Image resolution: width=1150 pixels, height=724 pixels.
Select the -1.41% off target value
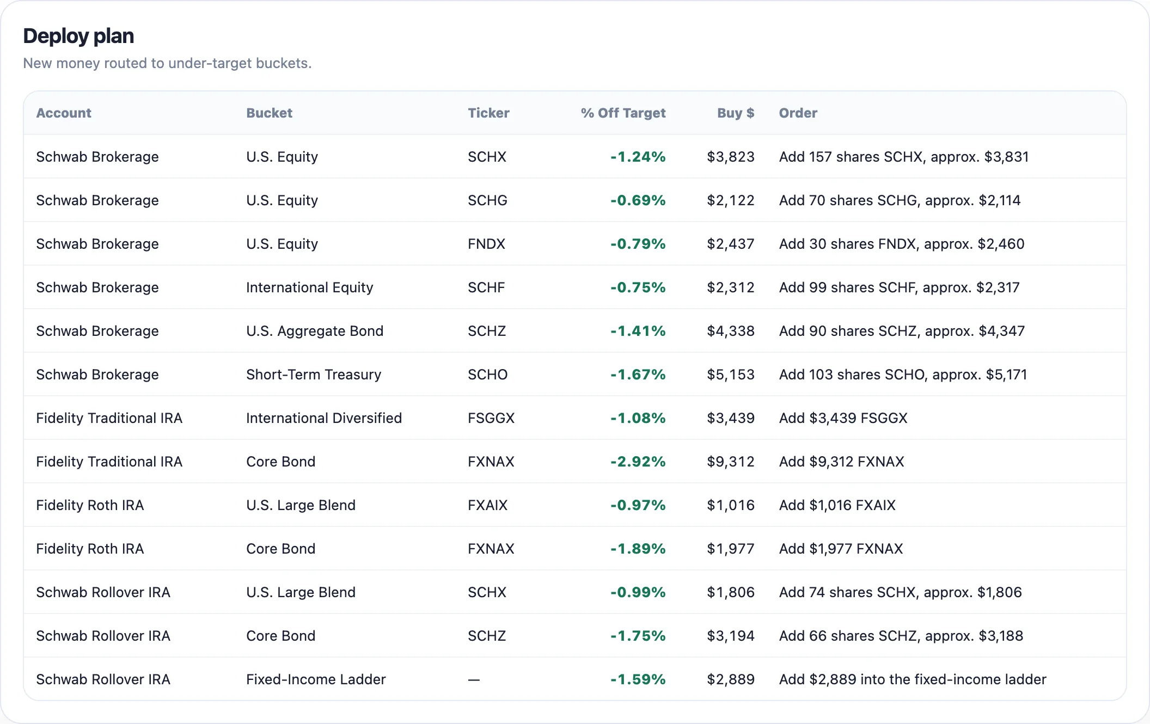(638, 331)
